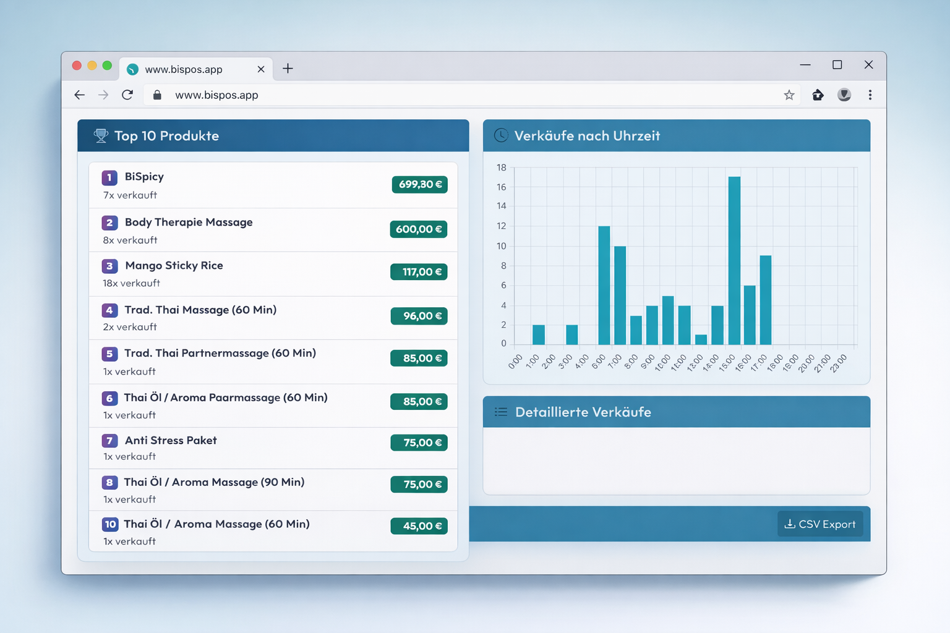Click the clock icon in Verkäufe nach Uhrzeit
Screen dimensions: 950x633
coord(501,135)
